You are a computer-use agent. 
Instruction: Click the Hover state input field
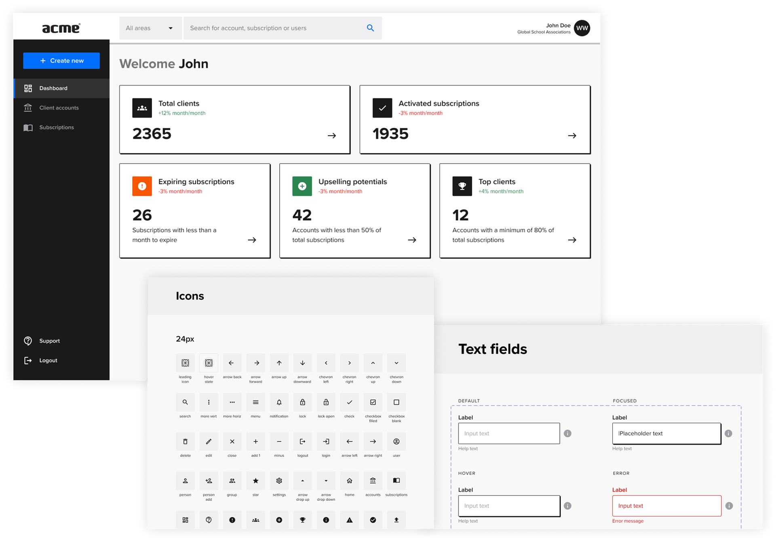pyautogui.click(x=509, y=506)
